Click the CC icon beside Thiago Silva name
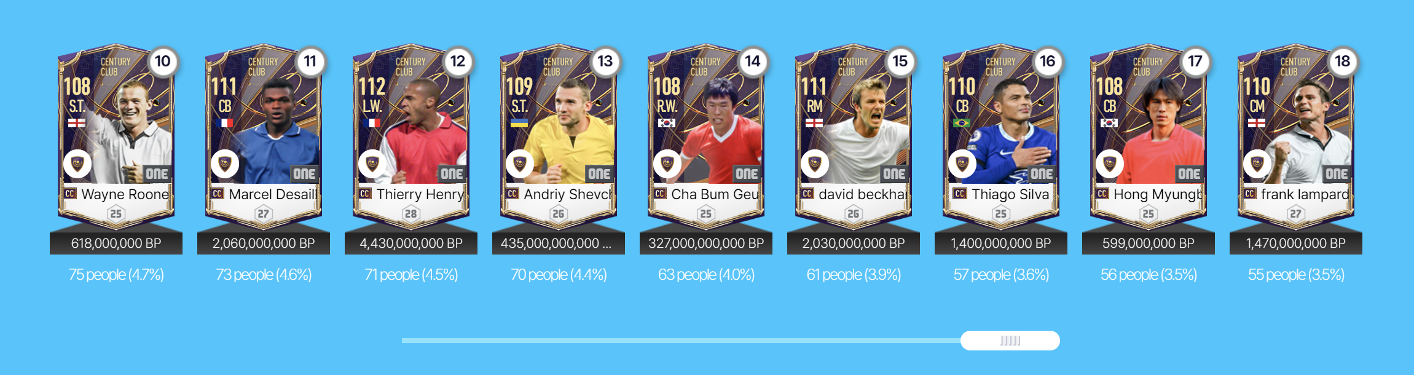1414x375 pixels. [x=959, y=194]
